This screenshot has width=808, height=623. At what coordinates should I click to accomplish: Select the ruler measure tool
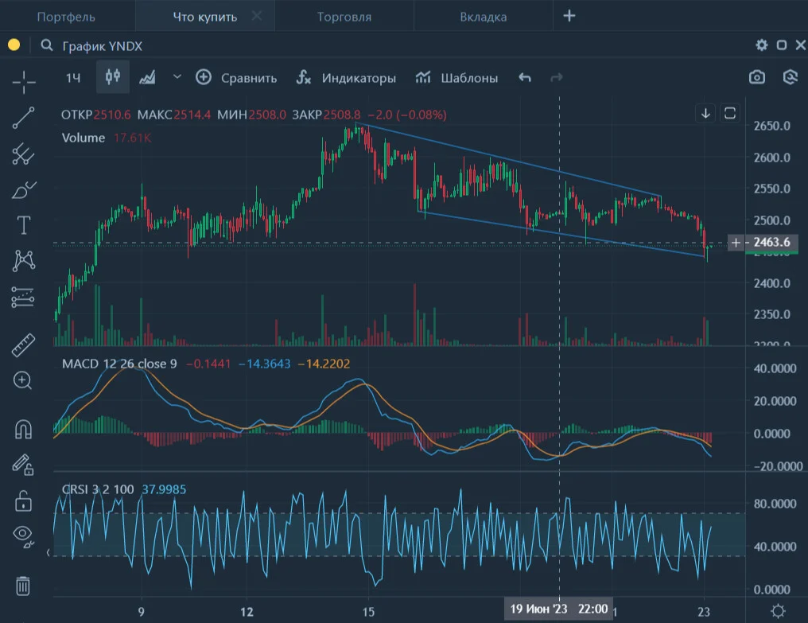[x=24, y=345]
